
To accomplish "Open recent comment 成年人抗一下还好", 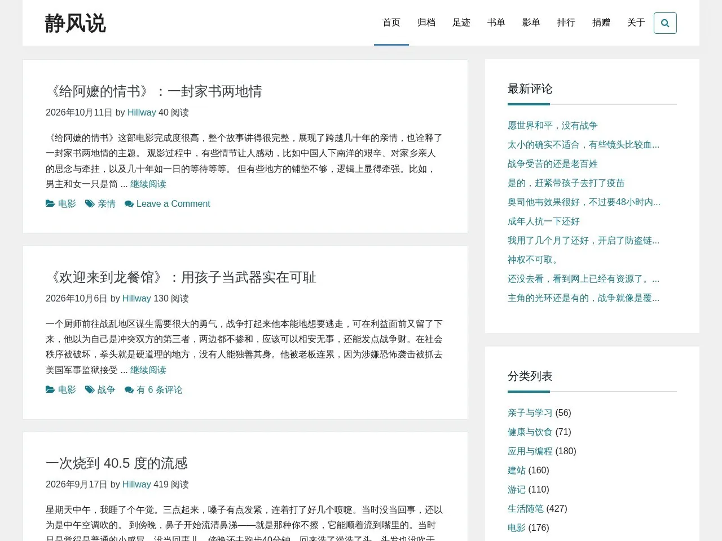I will click(544, 221).
